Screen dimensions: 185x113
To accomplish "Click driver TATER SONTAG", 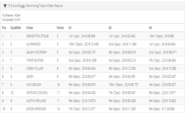I will [x=35, y=60].
